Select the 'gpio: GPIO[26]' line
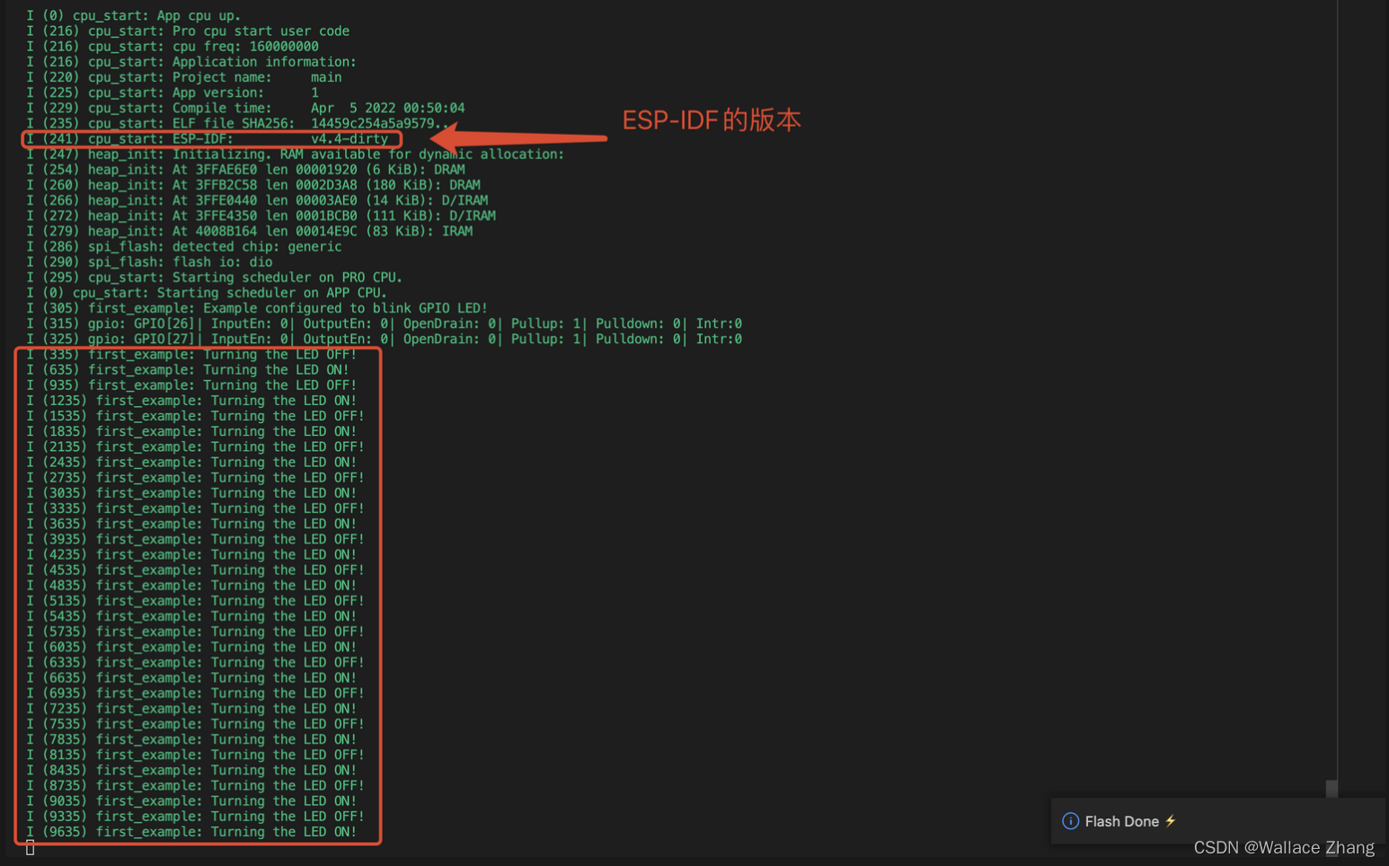The width and height of the screenshot is (1389, 866). [384, 323]
